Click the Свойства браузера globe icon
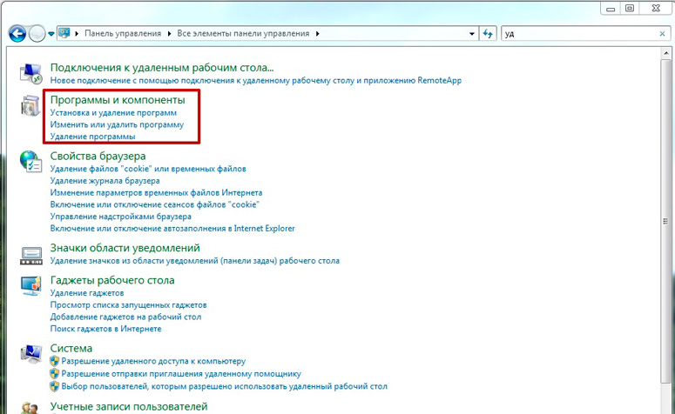This screenshot has height=414, width=675. click(30, 162)
